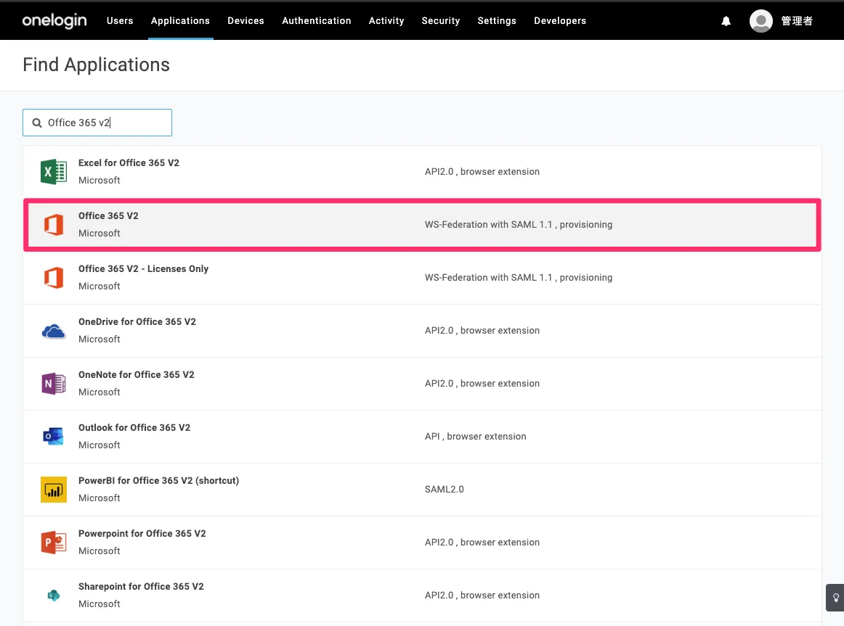
Task: Click the Outlook app icon
Action: point(54,437)
